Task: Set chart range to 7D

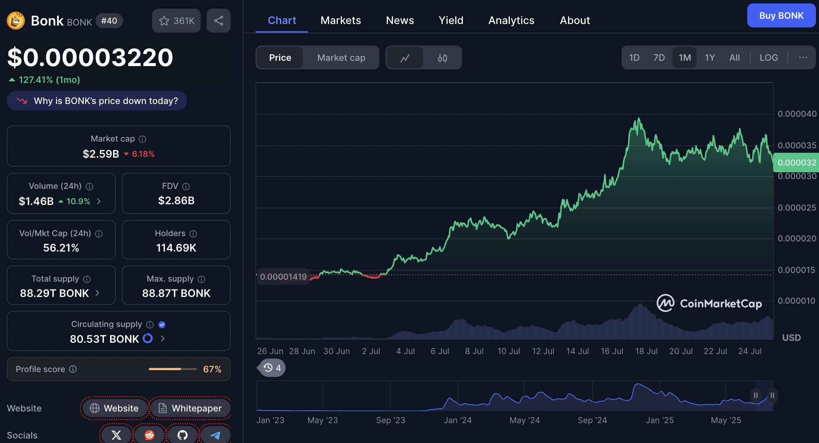Action: click(x=659, y=58)
